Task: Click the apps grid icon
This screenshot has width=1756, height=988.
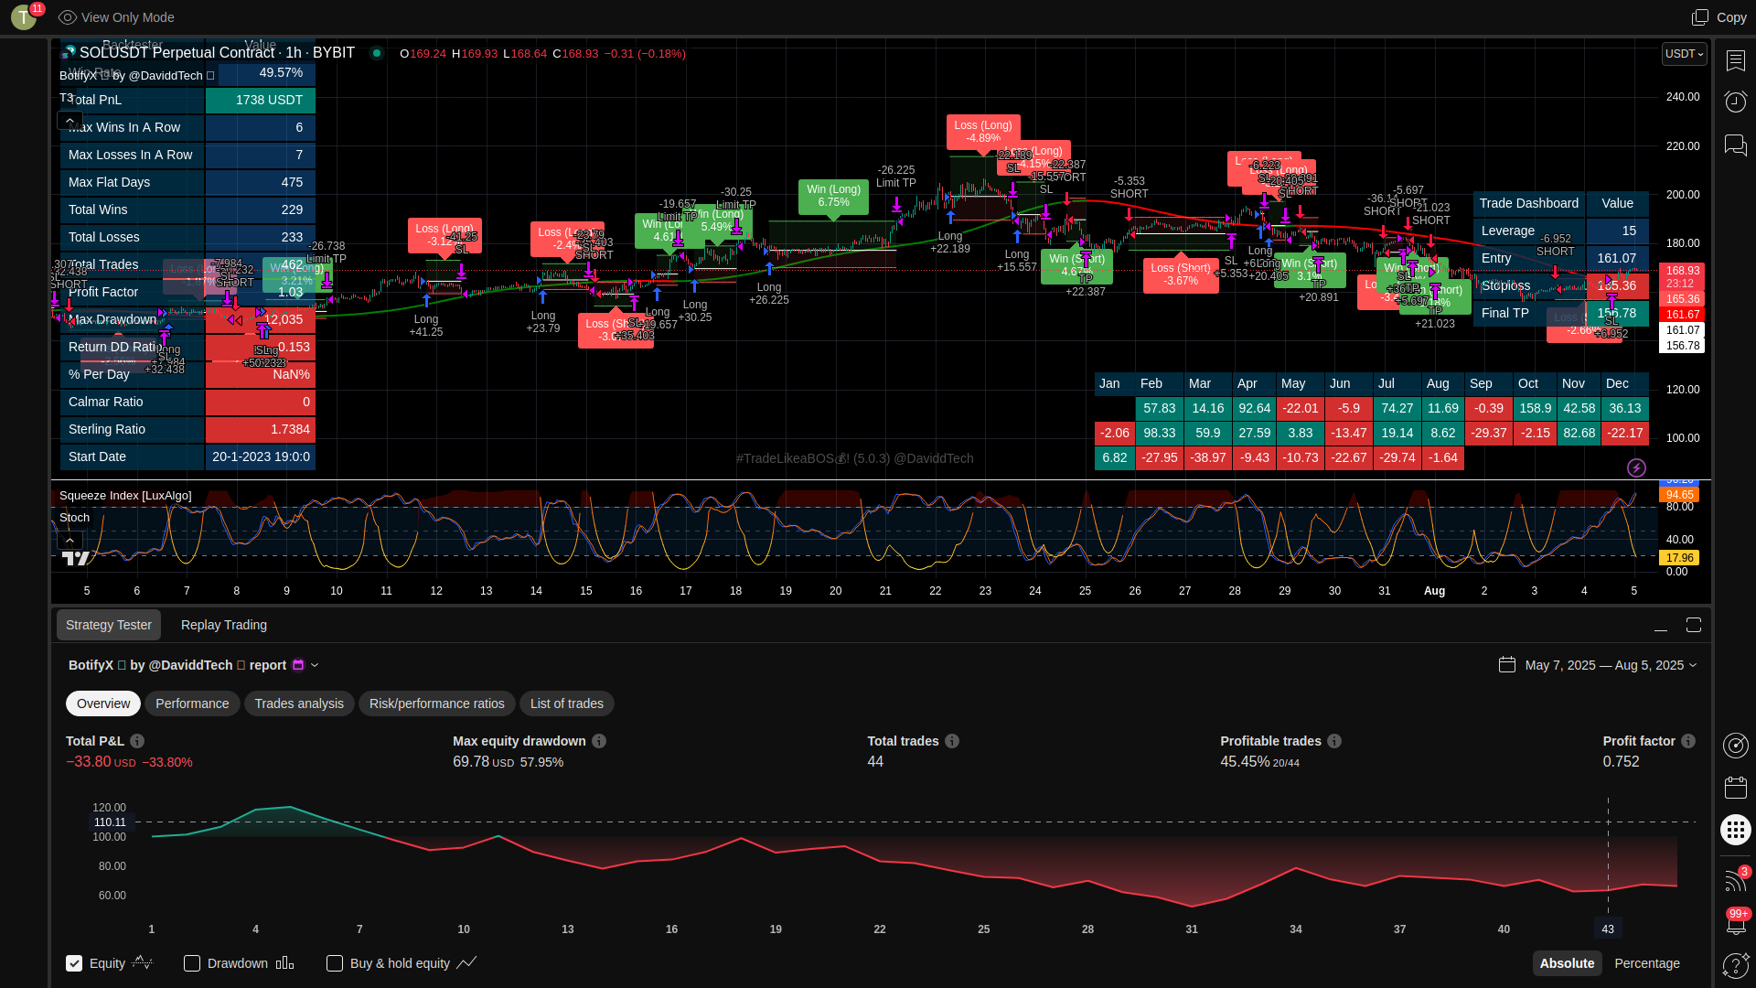Action: pos(1735,830)
